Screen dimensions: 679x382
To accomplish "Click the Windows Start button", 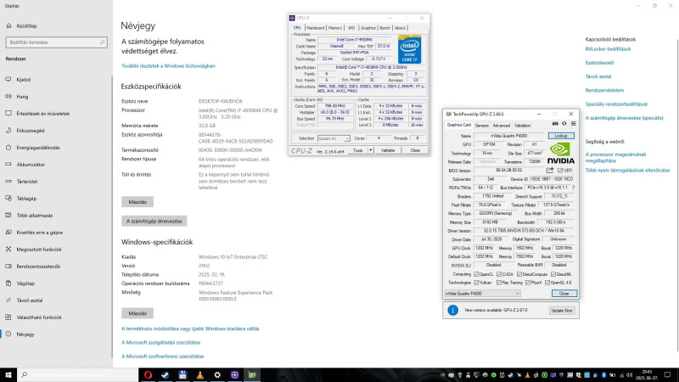I will tap(8, 374).
